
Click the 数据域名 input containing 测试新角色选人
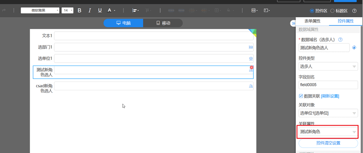point(324,47)
